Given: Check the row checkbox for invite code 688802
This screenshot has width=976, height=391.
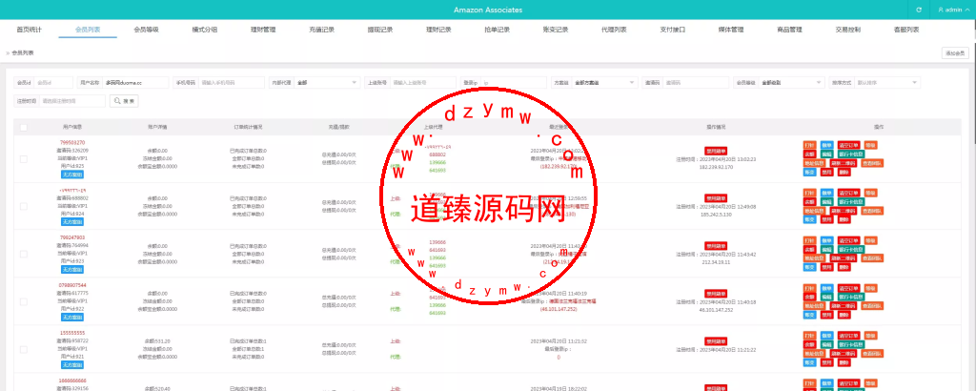Looking at the screenshot, I should (24, 206).
